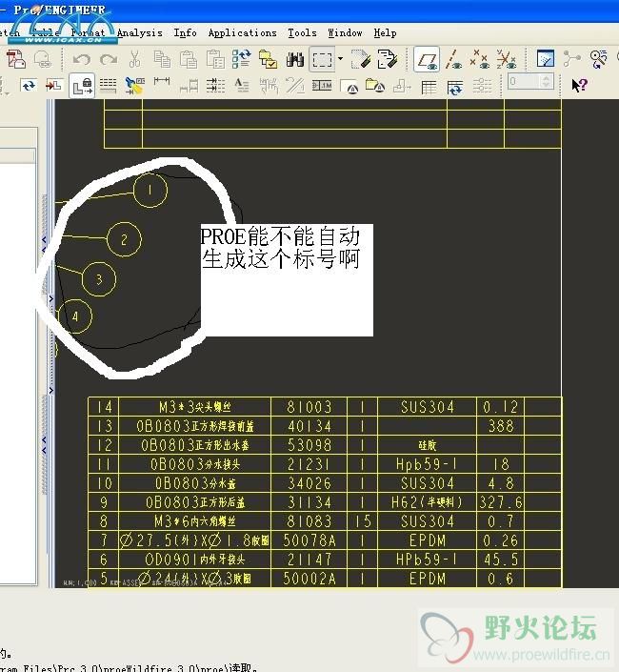This screenshot has height=672, width=619.
Task: Open the Help menu
Action: 385,33
